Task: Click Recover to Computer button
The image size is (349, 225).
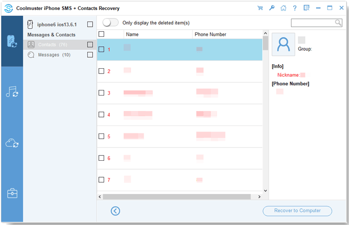Action: point(297,211)
